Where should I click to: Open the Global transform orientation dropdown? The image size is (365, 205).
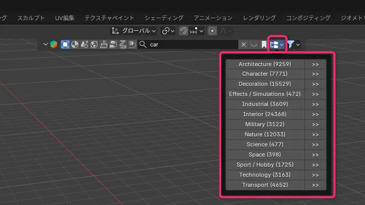[133, 31]
